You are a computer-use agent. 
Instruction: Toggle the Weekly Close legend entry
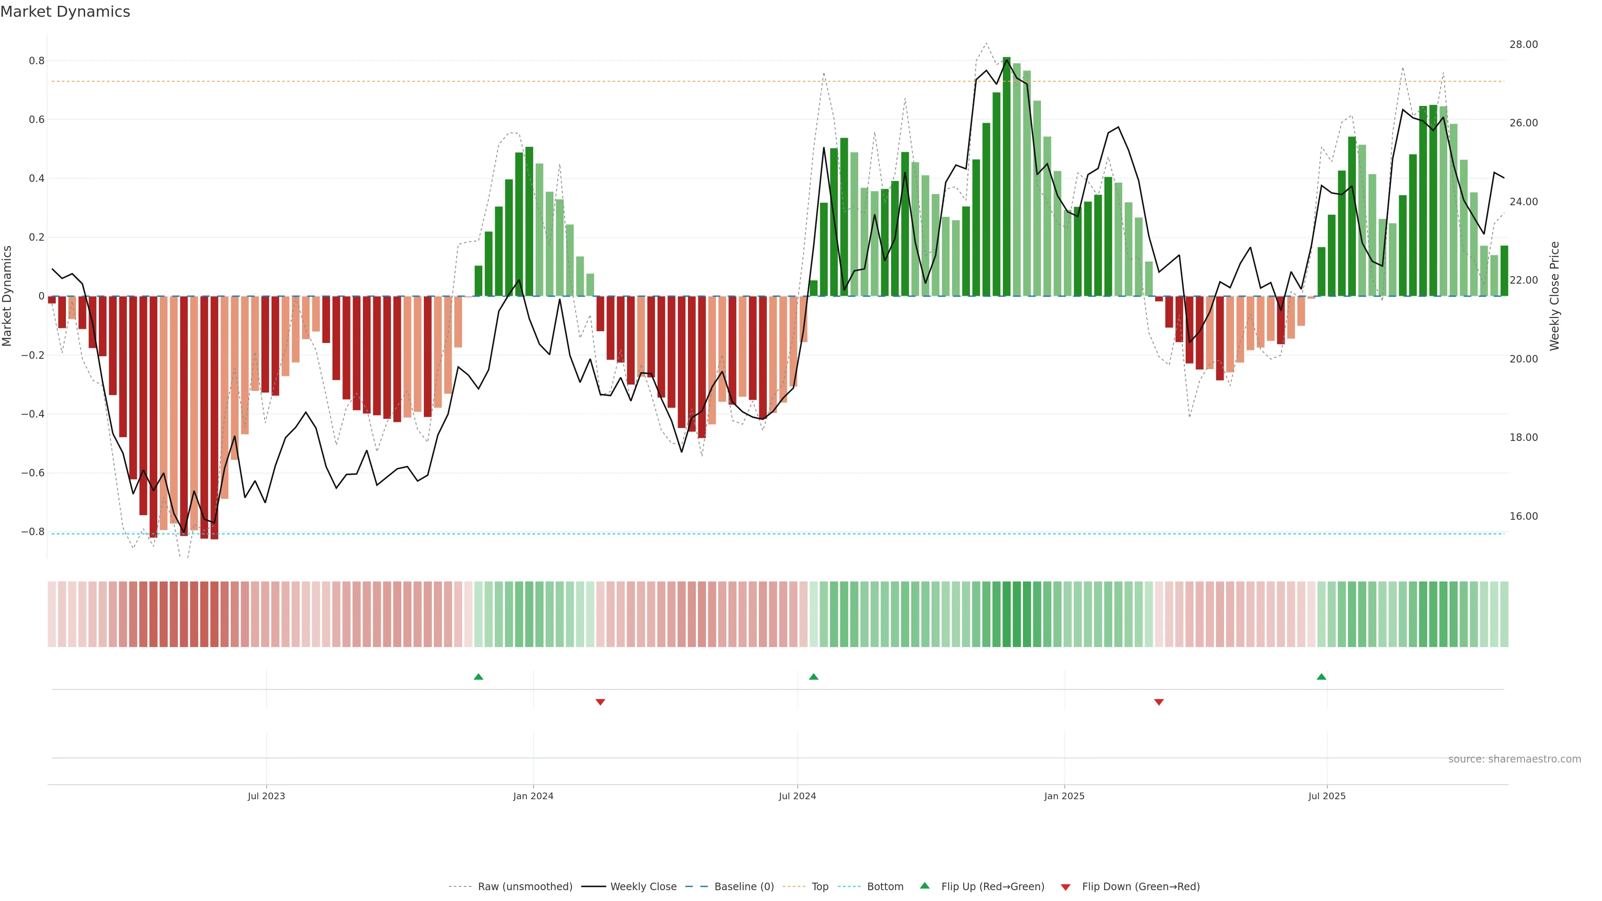643,887
